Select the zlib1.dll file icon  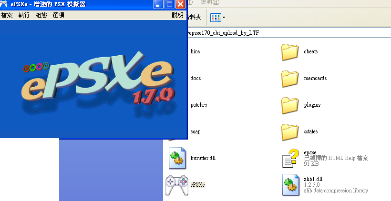pos(291,185)
